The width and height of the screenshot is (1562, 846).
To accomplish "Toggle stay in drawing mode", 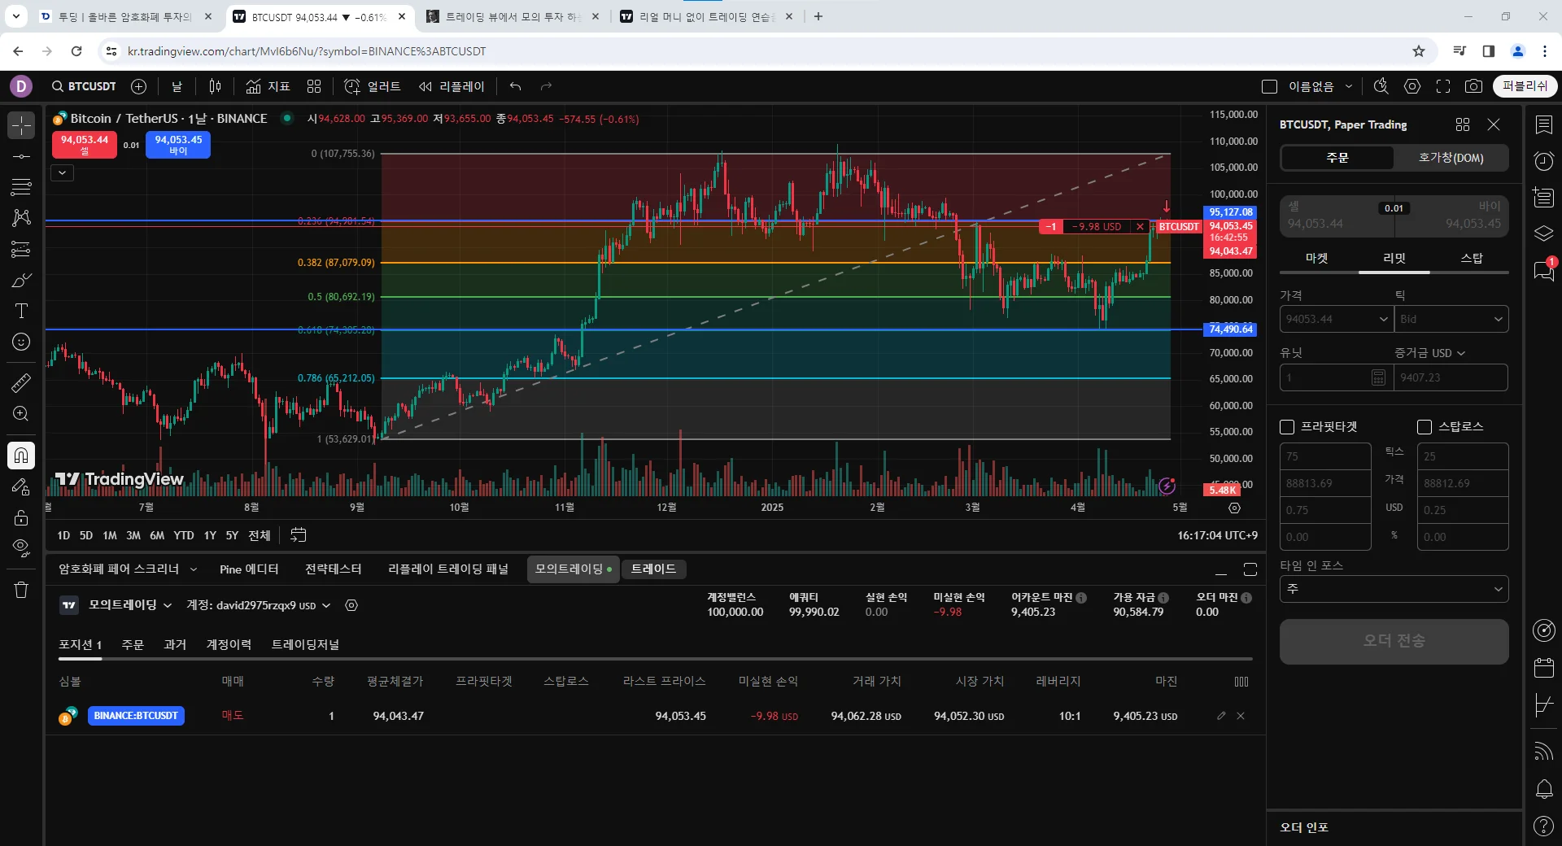I will pos(21,486).
